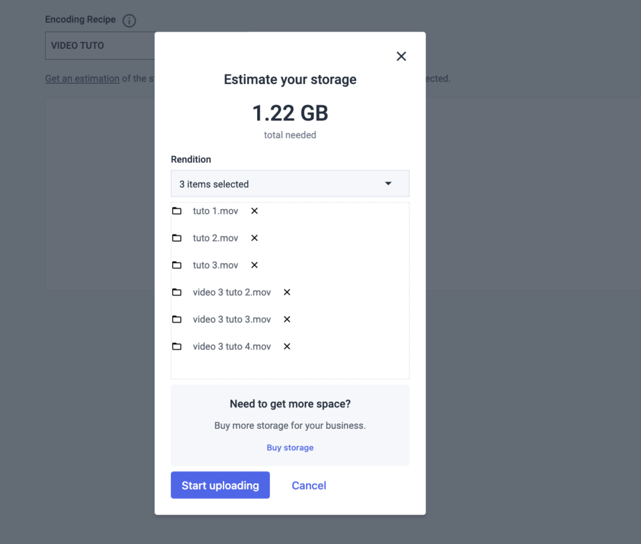This screenshot has height=544, width=641.
Task: Click the dropdown chevron on 3 items selected
Action: (389, 183)
